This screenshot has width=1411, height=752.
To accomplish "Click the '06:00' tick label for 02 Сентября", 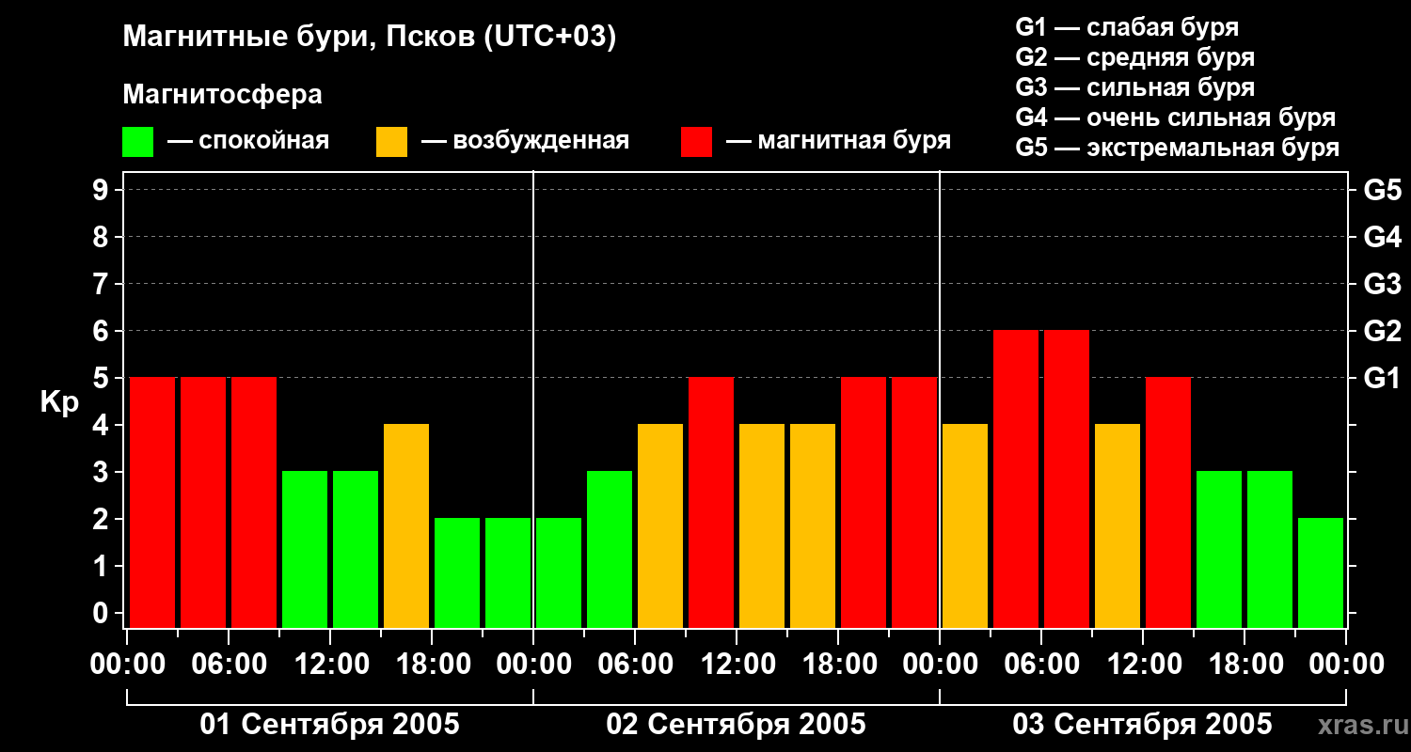I will pos(635,664).
